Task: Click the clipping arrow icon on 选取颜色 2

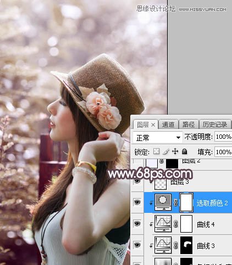Action: click(x=151, y=202)
